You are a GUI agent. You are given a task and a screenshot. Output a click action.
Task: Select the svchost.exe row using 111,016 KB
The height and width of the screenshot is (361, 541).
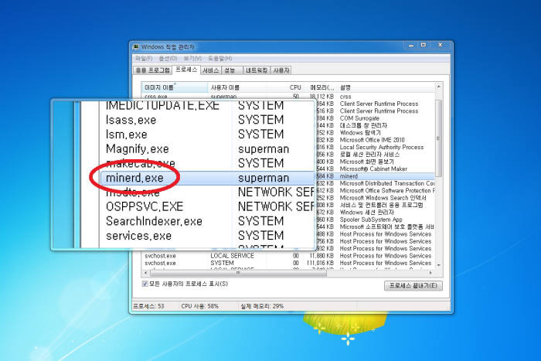(288, 263)
